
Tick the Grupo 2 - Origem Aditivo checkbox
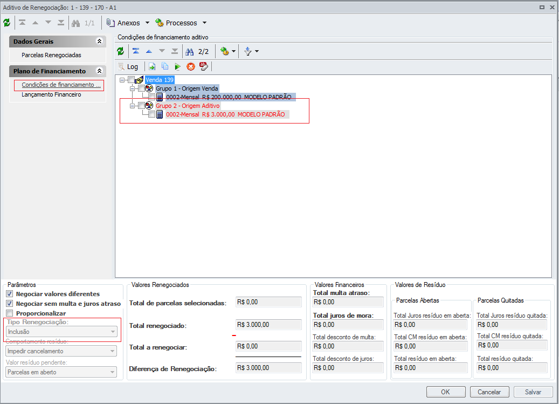pyautogui.click(x=142, y=106)
